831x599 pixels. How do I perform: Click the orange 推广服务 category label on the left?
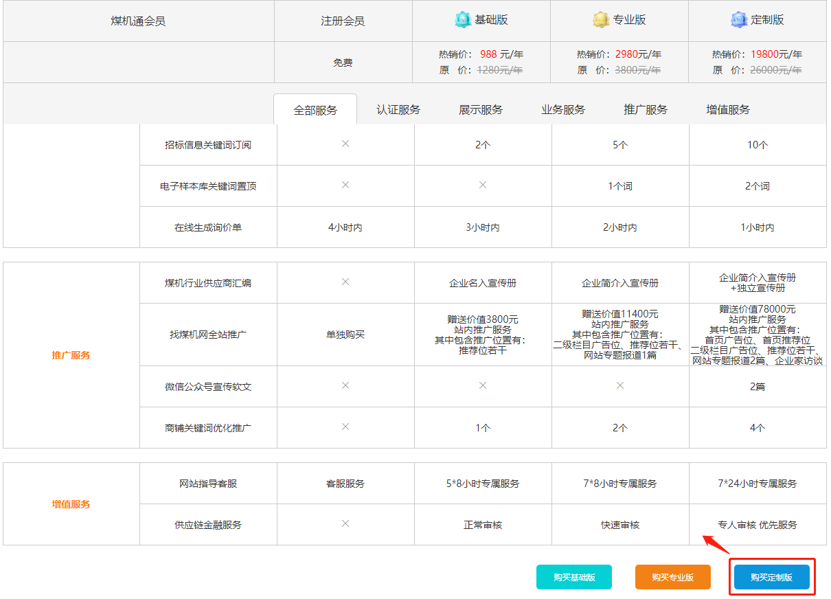tap(71, 355)
